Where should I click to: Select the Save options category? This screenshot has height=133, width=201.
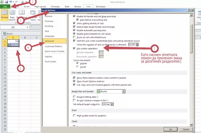47,31
